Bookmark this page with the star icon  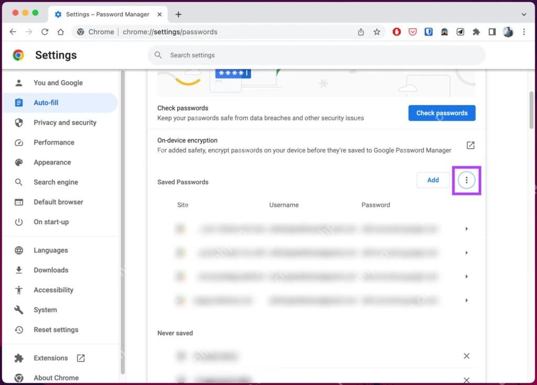pyautogui.click(x=377, y=32)
